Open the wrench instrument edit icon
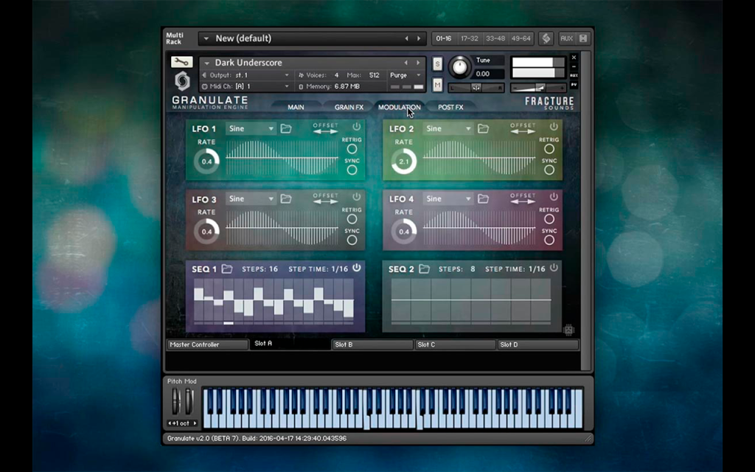 (x=181, y=62)
